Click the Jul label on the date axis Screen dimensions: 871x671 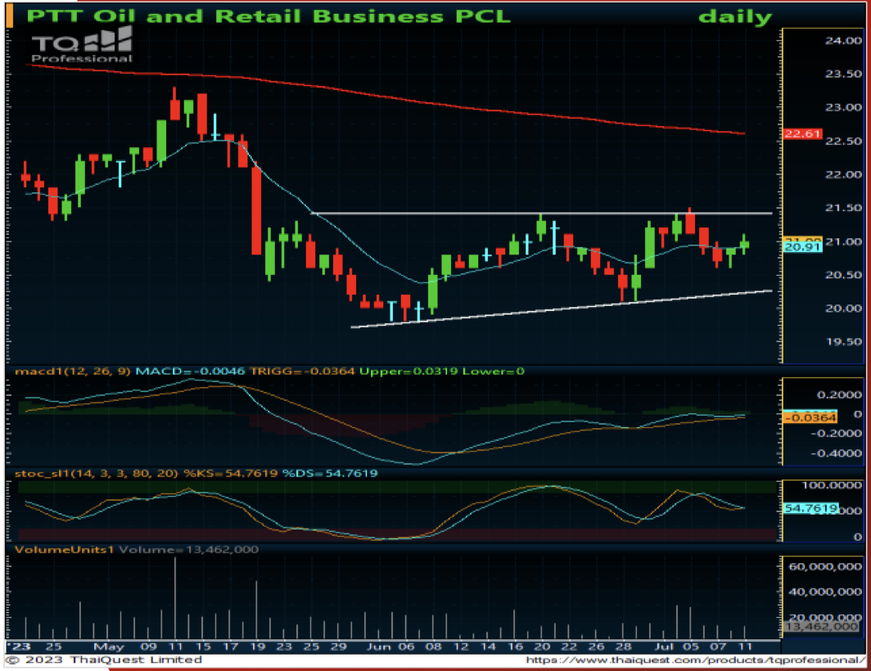click(x=664, y=646)
